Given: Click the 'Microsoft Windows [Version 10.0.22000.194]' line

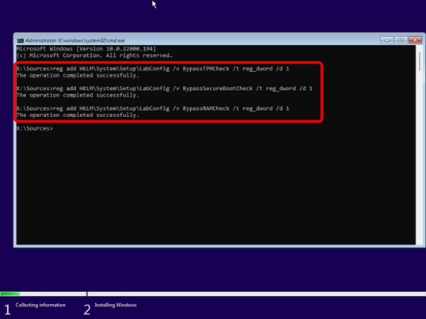Looking at the screenshot, I should pos(86,49).
